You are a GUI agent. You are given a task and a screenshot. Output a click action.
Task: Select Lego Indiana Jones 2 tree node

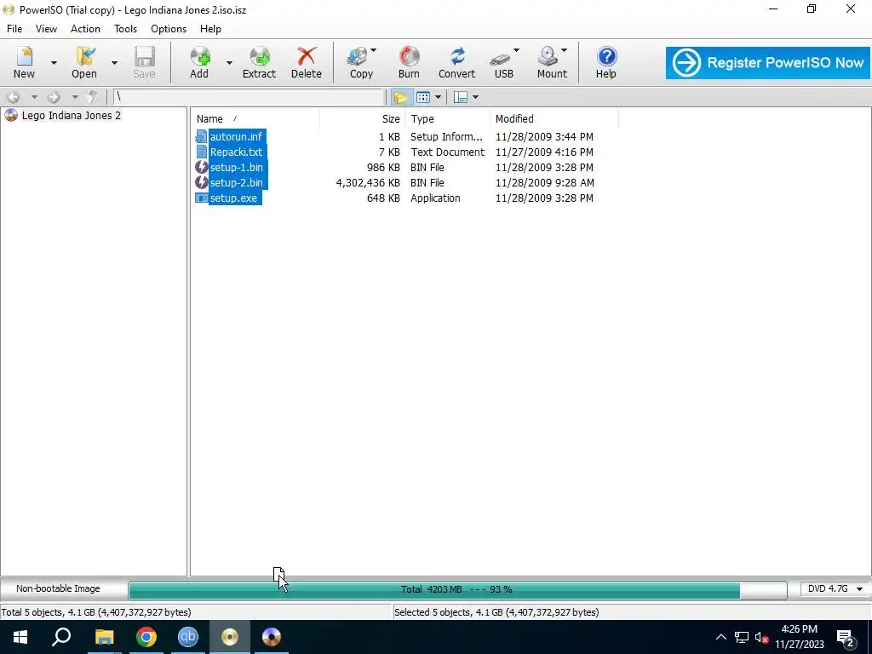pos(72,116)
